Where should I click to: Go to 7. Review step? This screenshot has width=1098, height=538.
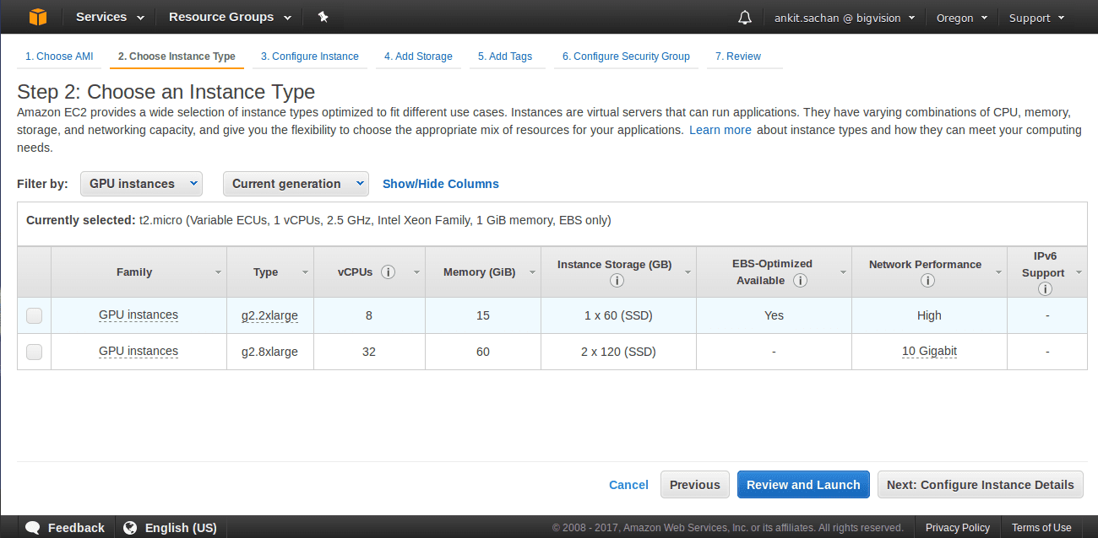coord(738,56)
